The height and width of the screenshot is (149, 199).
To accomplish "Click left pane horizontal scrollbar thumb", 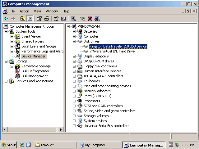I will 32,130.
